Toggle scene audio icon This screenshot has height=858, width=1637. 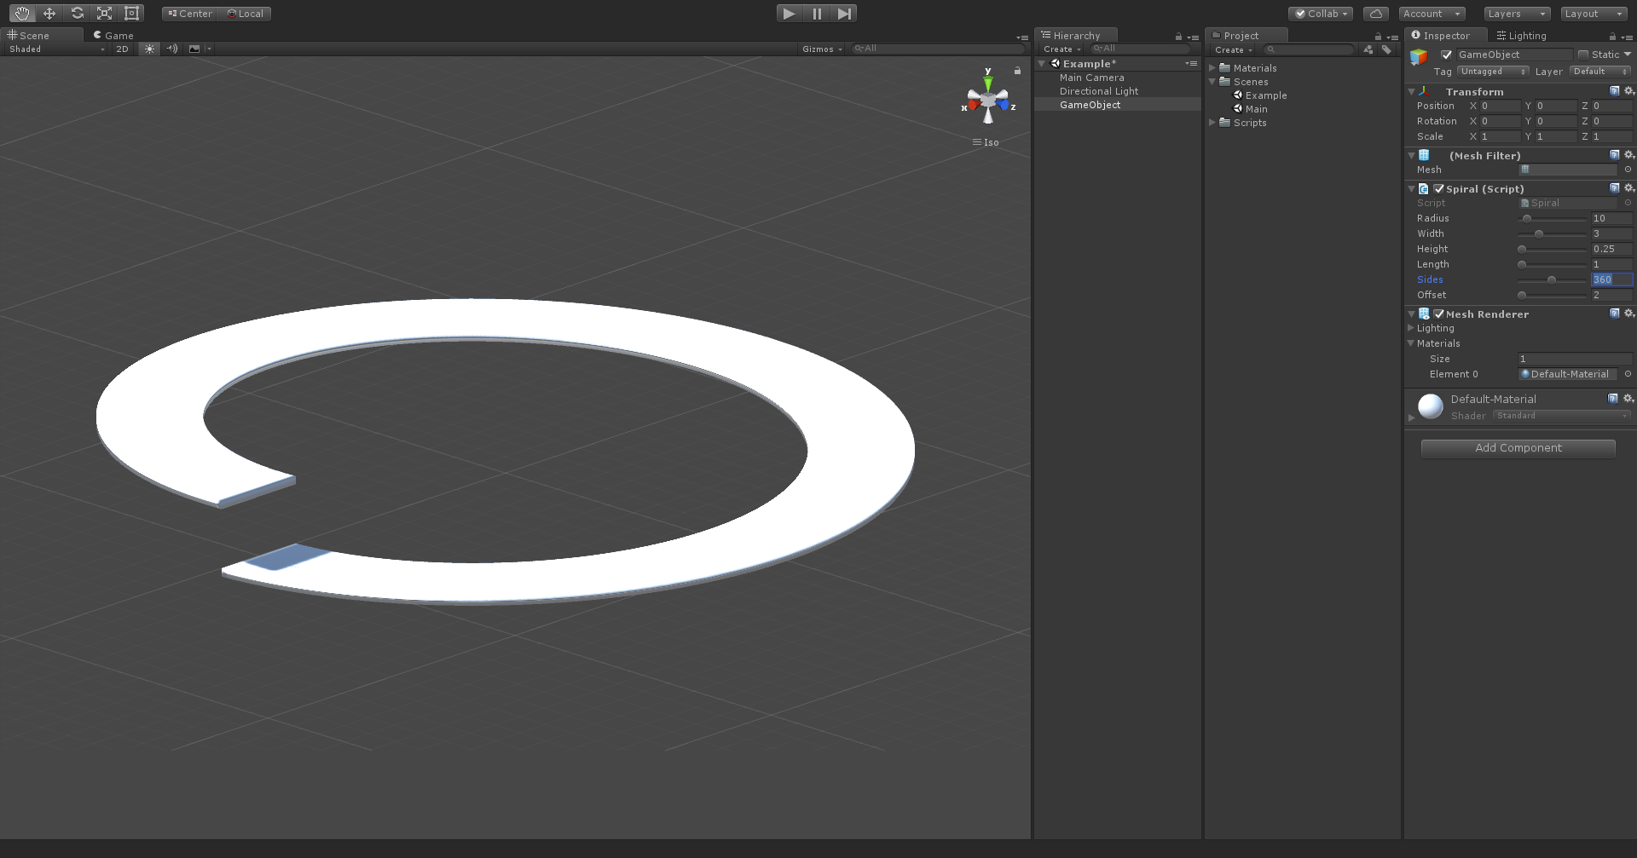(x=172, y=49)
